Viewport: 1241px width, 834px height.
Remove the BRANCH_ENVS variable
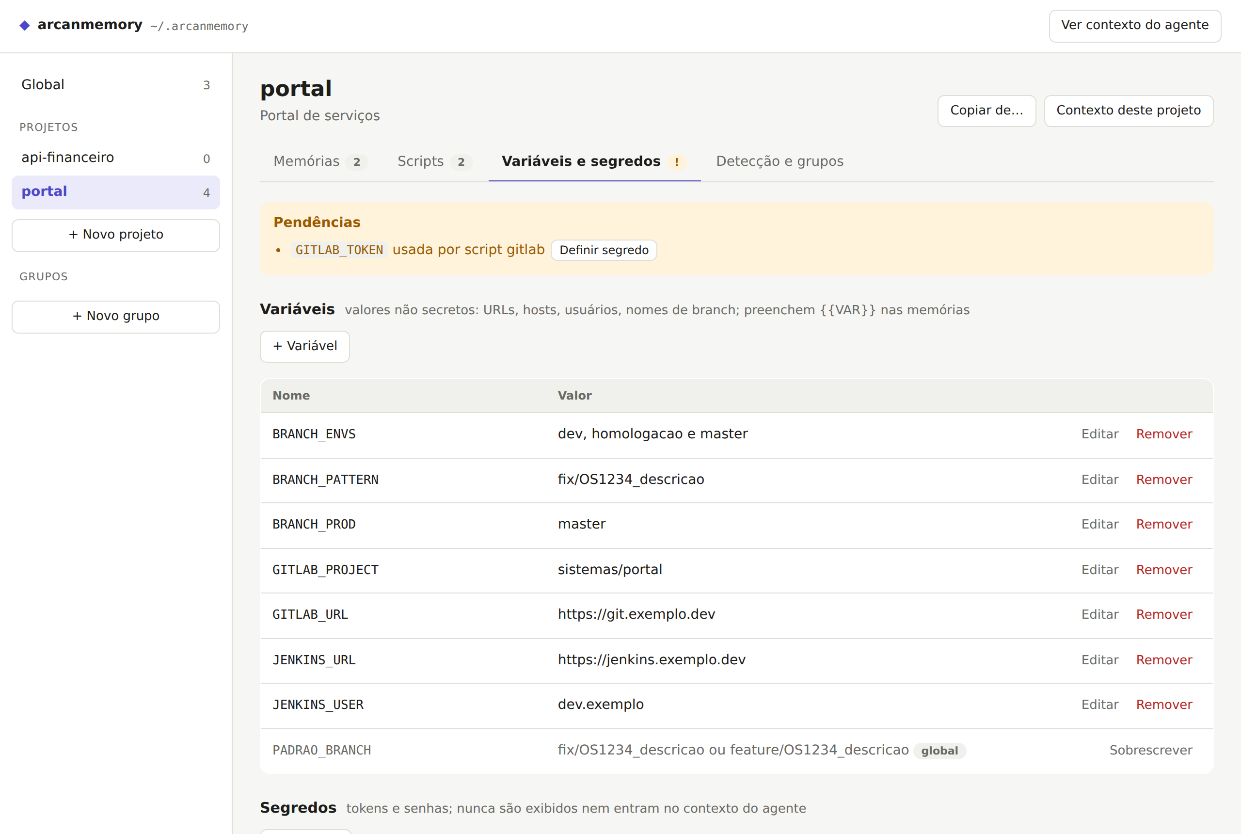1164,434
